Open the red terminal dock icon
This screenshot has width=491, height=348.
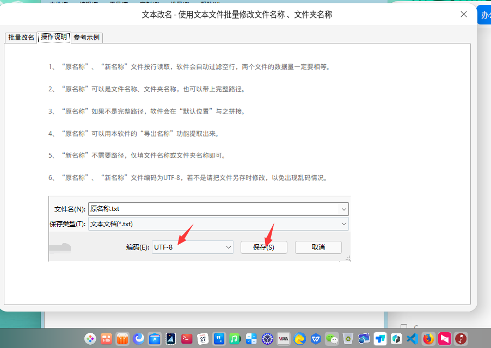click(x=187, y=339)
